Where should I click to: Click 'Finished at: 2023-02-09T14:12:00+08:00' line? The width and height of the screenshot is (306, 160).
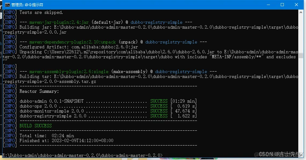coord(58,141)
